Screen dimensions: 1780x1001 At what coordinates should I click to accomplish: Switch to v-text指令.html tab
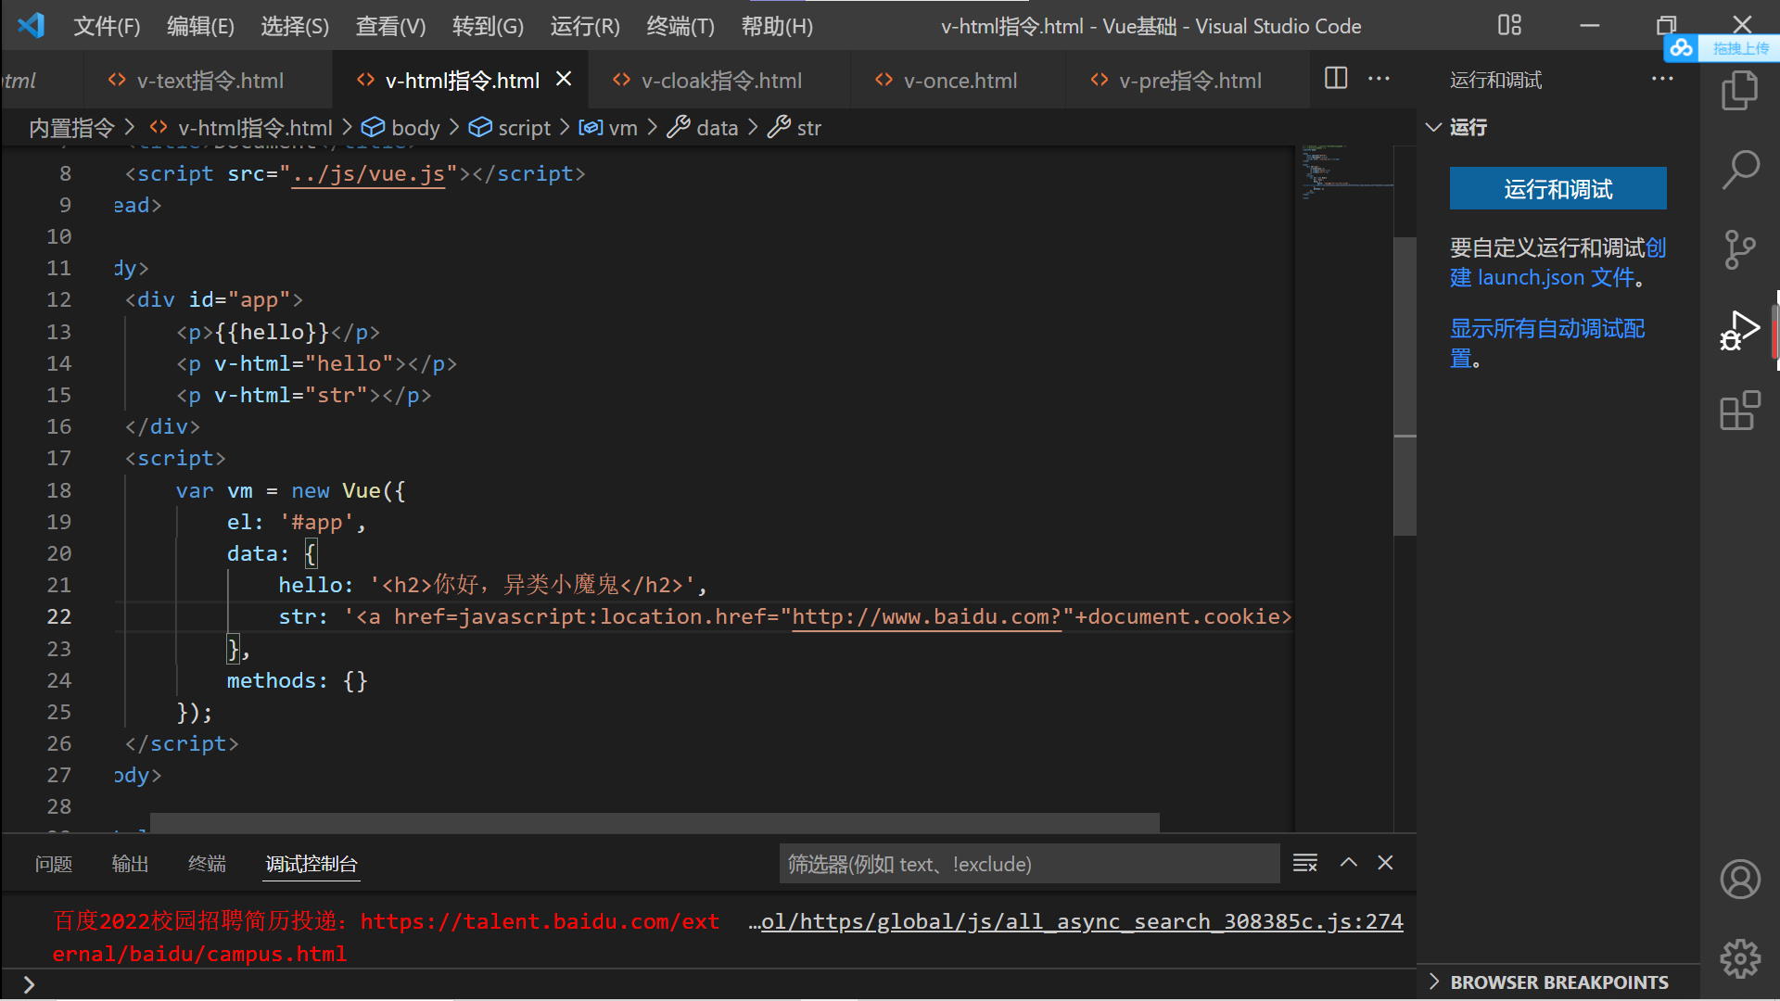[x=210, y=81]
